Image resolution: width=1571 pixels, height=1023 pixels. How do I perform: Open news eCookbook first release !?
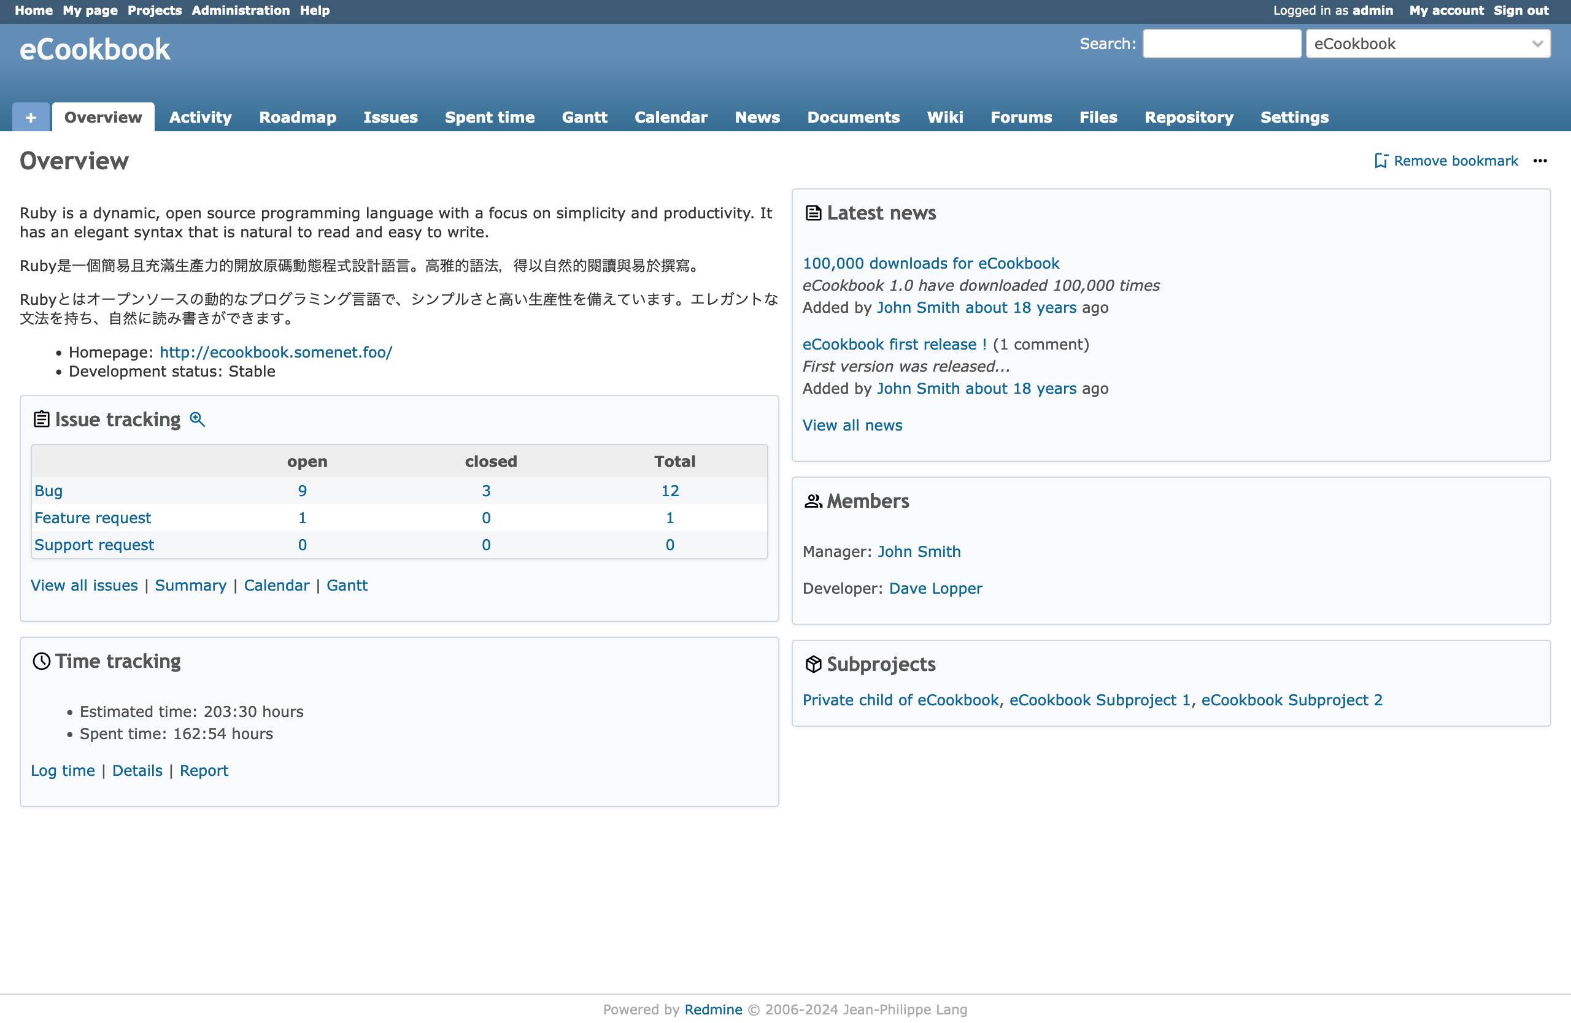click(894, 345)
